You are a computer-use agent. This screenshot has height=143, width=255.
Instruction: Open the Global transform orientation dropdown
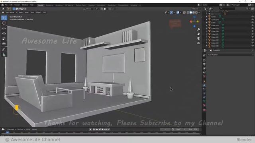(x=88, y=9)
